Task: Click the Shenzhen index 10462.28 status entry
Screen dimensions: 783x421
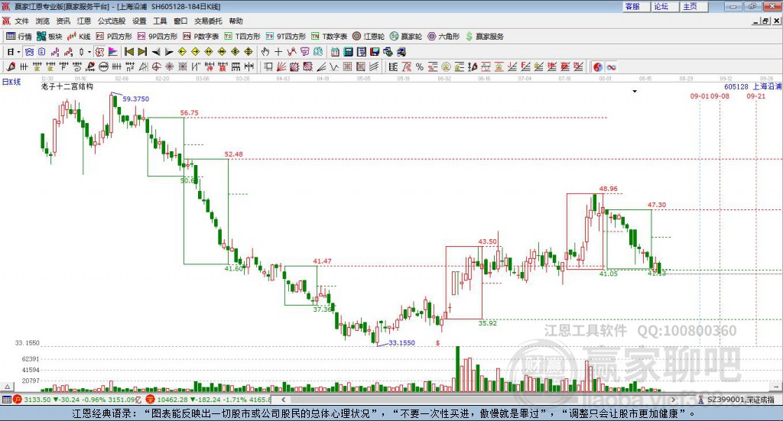Action: click(x=207, y=400)
